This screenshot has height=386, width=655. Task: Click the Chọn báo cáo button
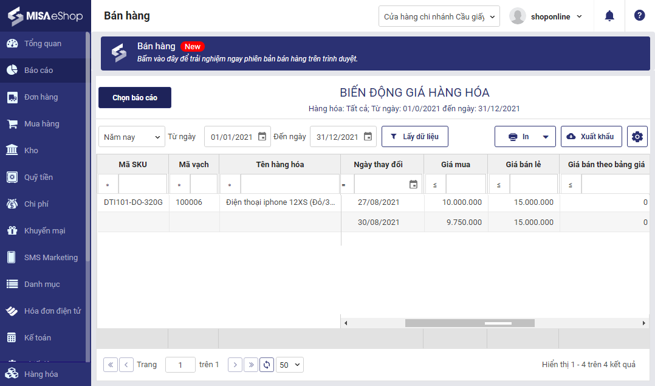click(x=134, y=97)
